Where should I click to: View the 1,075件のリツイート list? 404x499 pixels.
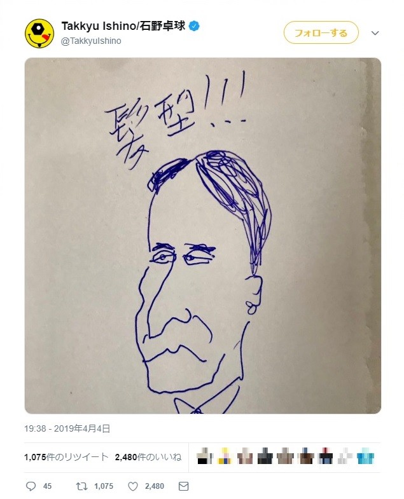[64, 457]
